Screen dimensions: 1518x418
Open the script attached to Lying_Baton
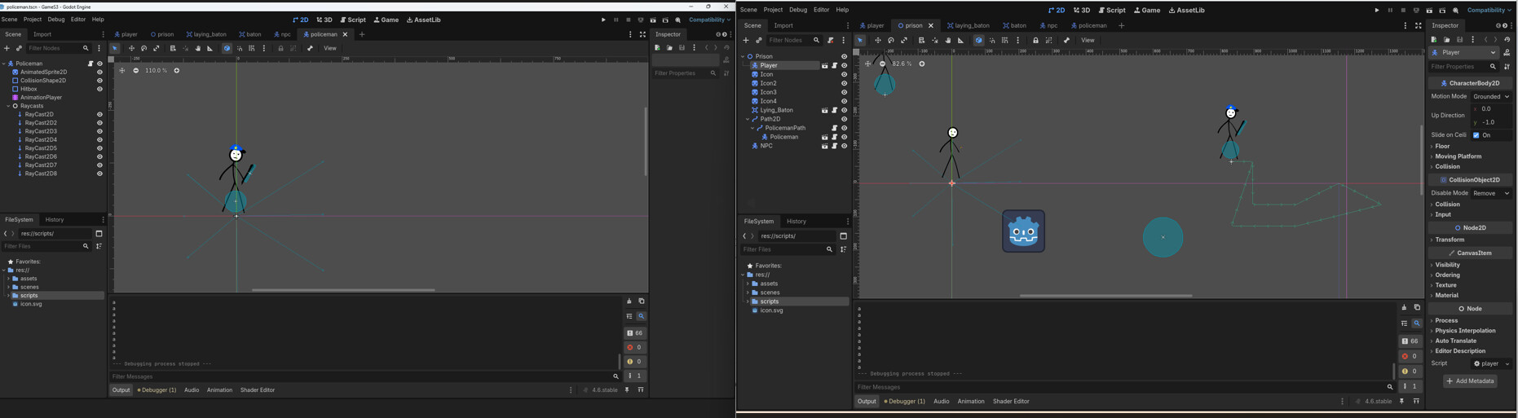point(834,110)
